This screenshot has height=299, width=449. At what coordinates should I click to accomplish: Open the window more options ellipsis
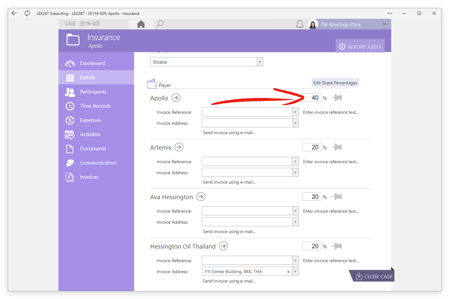click(390, 13)
